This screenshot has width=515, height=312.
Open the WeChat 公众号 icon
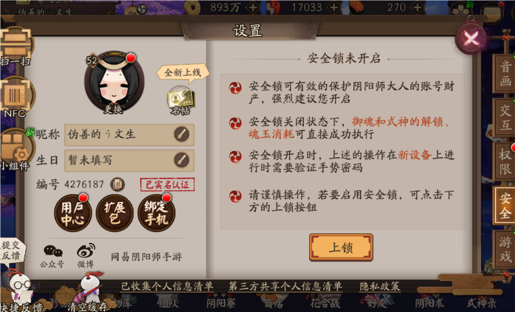pos(52,256)
